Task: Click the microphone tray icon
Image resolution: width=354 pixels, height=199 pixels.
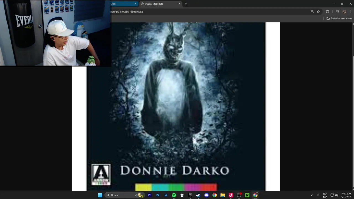Action: pos(318,195)
